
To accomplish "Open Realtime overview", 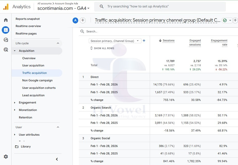I will click(28, 26).
